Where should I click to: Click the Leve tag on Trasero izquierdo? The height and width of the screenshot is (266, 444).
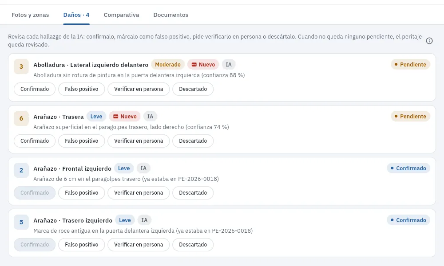pyautogui.click(x=125, y=220)
